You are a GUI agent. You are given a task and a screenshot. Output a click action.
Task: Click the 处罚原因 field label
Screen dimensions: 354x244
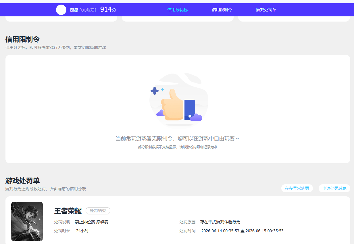[x=187, y=222]
